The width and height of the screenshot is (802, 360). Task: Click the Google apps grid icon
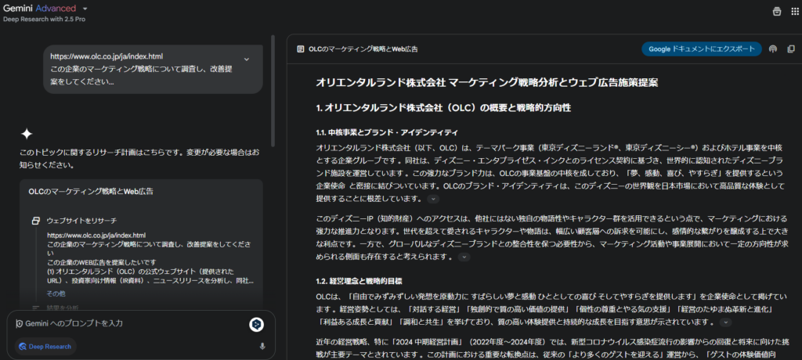point(792,11)
